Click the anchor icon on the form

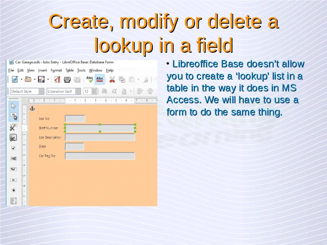coord(32,108)
